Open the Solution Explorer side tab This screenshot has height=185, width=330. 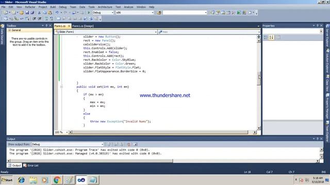[x=328, y=61]
